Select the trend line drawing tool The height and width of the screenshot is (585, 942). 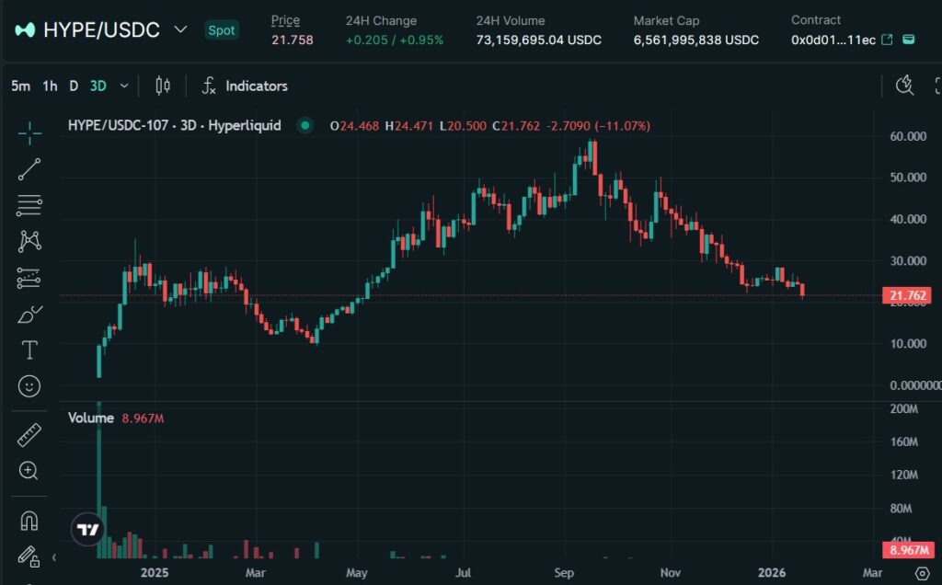(x=29, y=168)
